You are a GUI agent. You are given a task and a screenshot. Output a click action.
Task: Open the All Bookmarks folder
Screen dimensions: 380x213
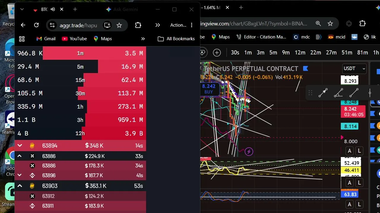click(x=176, y=39)
